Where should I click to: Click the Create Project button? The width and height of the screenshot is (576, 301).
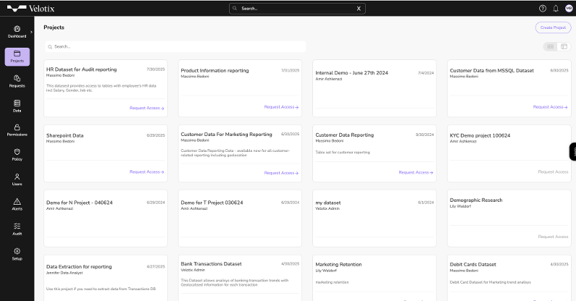(x=553, y=27)
